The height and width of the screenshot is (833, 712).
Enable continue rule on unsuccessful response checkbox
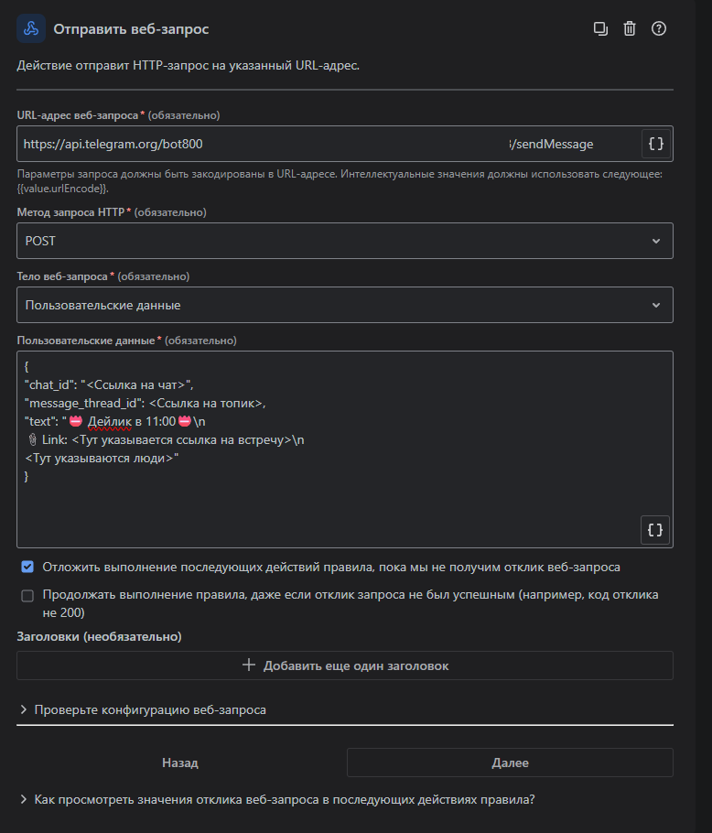pos(27,596)
